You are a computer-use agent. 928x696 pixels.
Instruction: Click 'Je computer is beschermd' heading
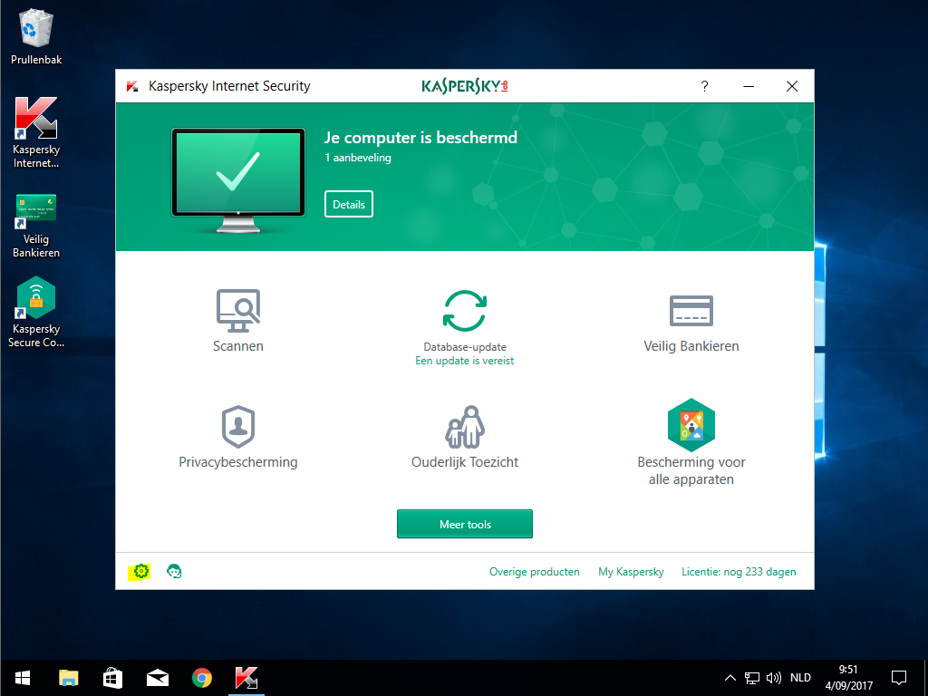[420, 138]
